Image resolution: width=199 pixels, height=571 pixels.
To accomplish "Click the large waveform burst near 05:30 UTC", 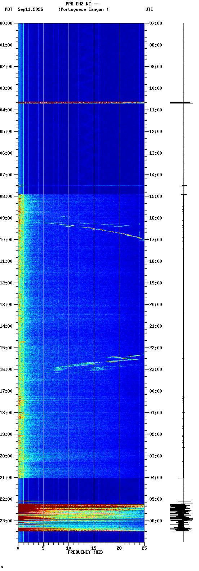I will coord(181,517).
